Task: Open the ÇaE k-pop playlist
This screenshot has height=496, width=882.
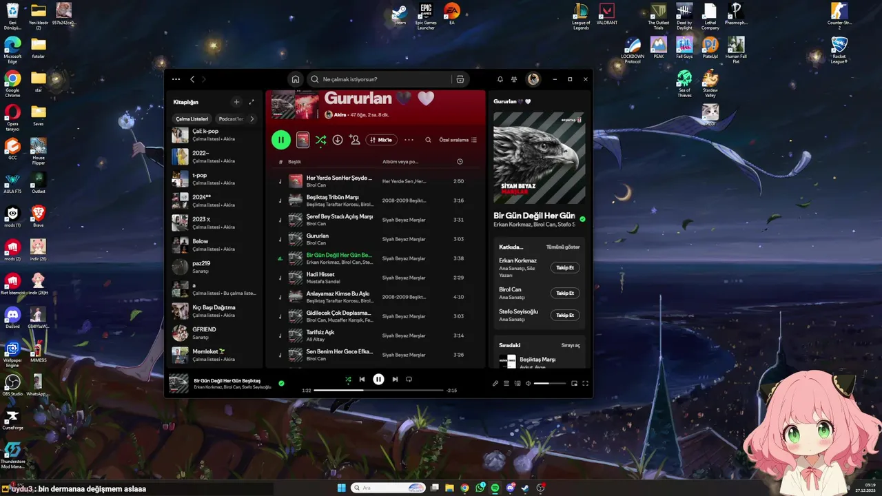Action: pyautogui.click(x=214, y=135)
